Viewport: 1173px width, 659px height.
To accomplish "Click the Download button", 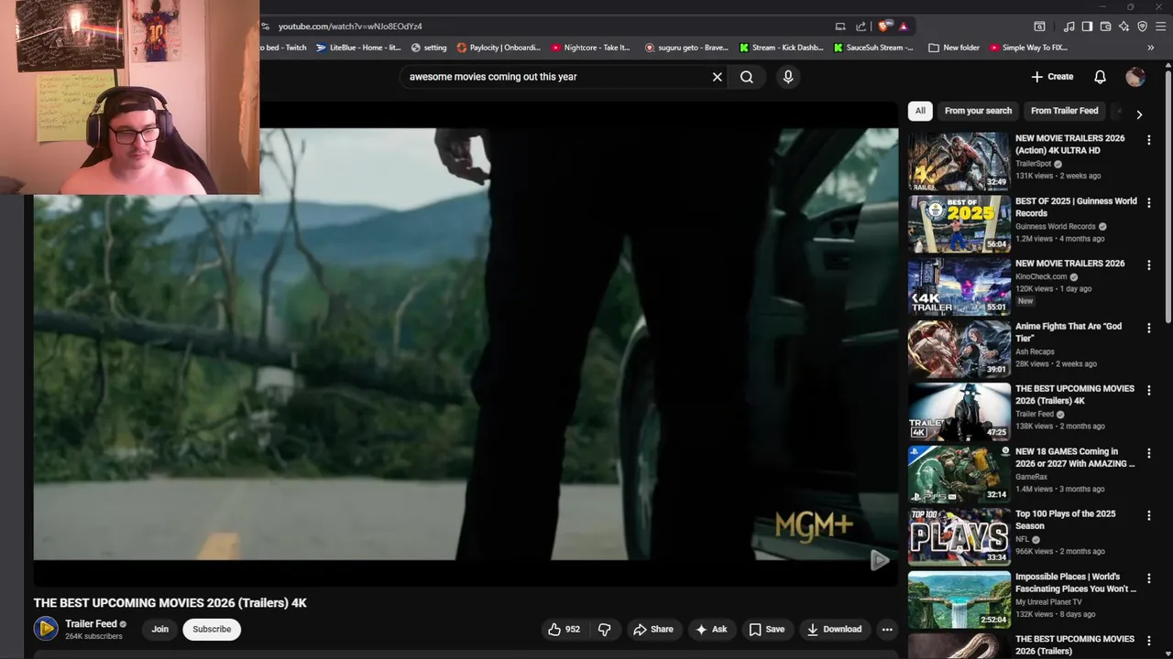I will [834, 630].
